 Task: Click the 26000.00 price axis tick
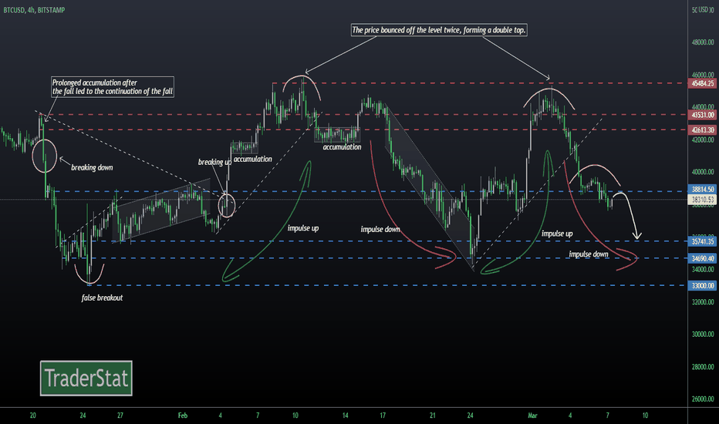click(x=703, y=399)
